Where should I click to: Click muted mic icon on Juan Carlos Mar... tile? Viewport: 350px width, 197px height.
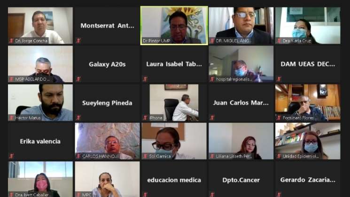[212, 117]
